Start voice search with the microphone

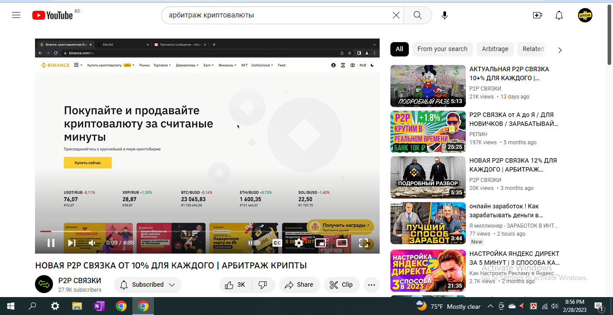(x=445, y=15)
